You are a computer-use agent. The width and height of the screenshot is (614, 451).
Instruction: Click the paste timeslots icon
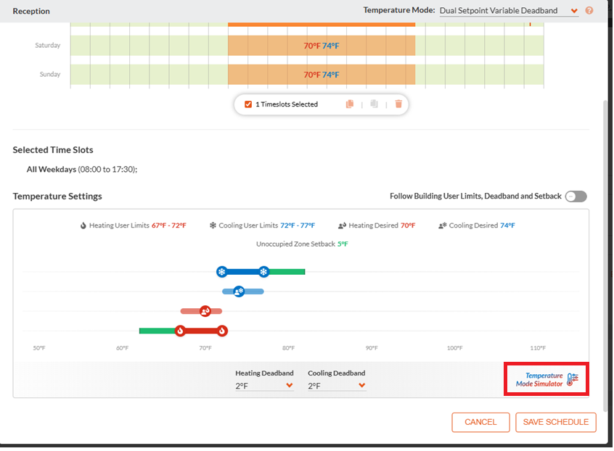coord(374,104)
